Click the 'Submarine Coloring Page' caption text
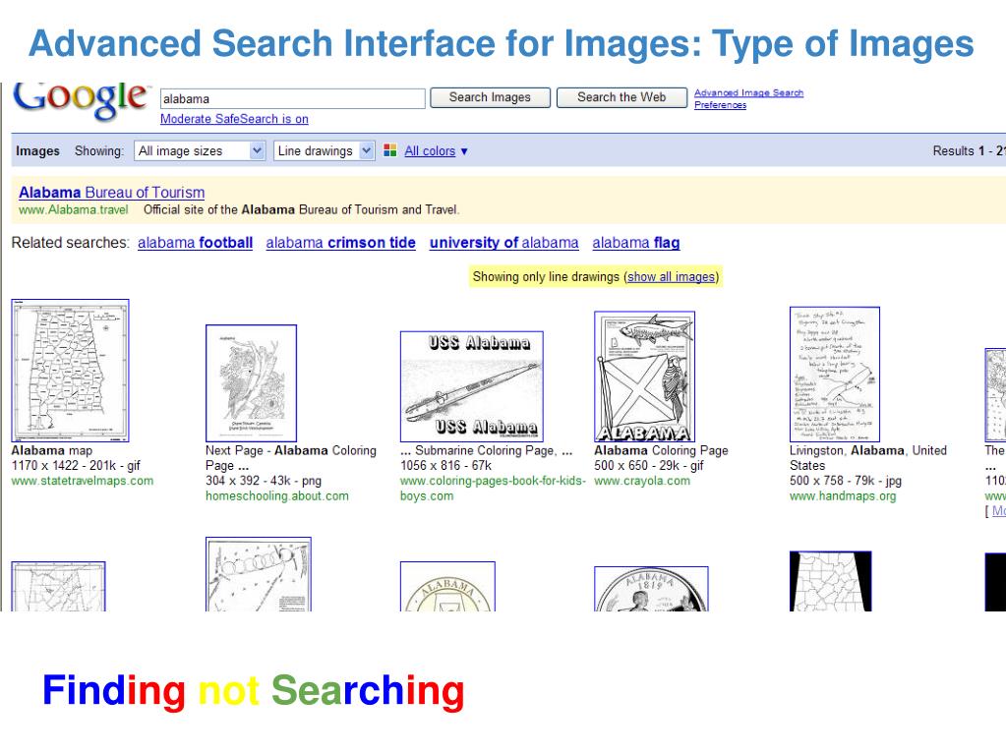 (485, 451)
